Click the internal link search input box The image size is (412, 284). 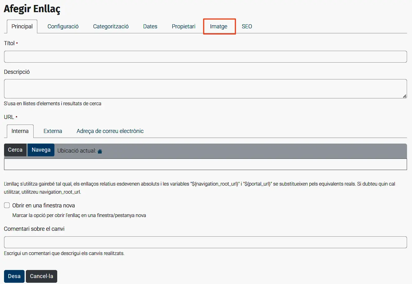[205, 164]
